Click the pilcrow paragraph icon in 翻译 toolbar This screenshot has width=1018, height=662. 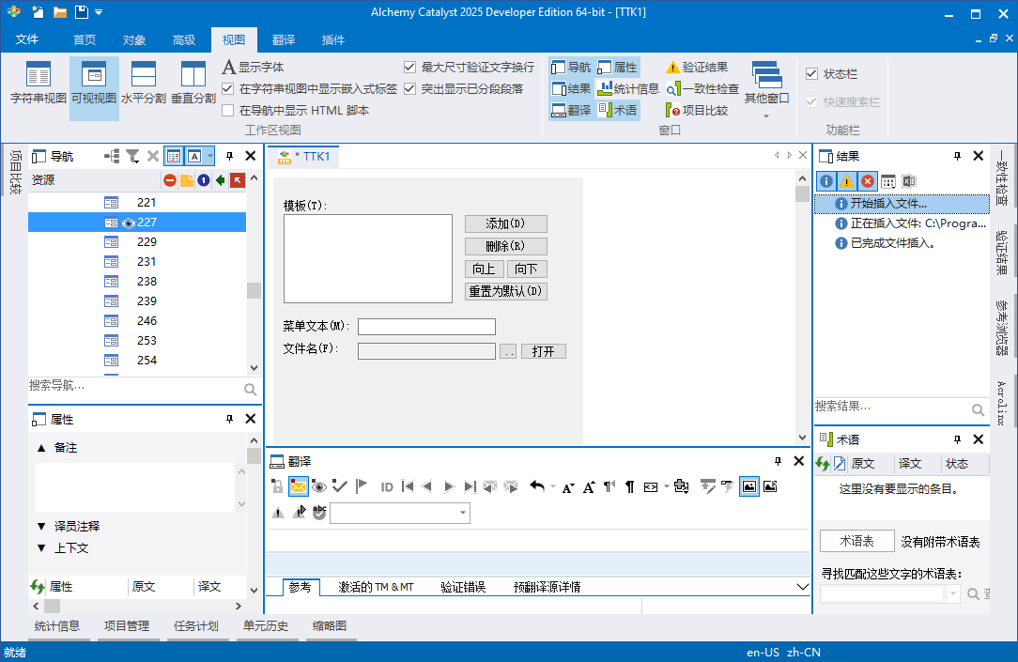click(x=630, y=486)
